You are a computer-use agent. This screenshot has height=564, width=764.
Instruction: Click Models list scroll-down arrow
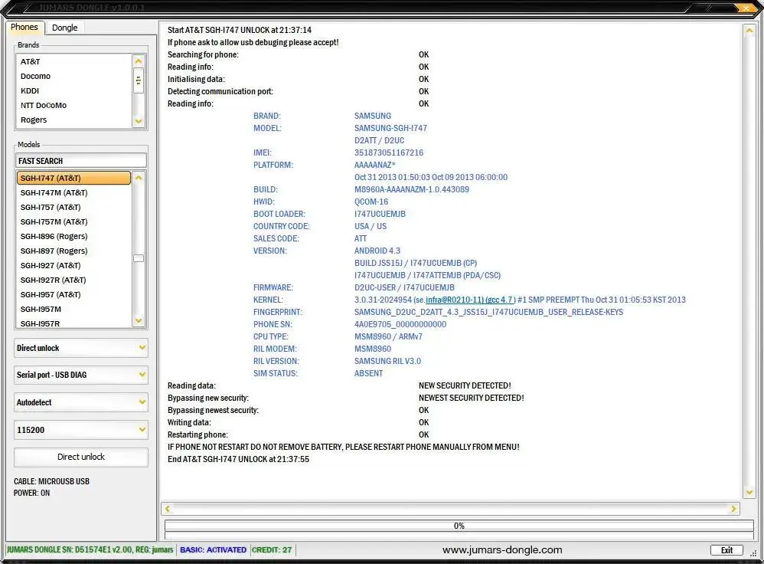[x=139, y=320]
